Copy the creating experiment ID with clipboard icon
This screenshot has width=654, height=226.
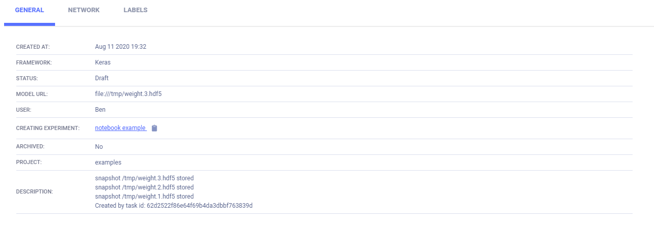point(154,128)
